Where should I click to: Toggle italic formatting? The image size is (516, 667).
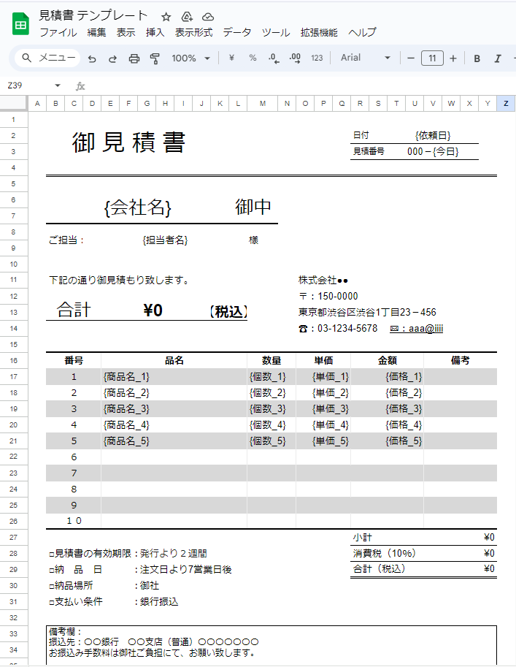coord(498,58)
